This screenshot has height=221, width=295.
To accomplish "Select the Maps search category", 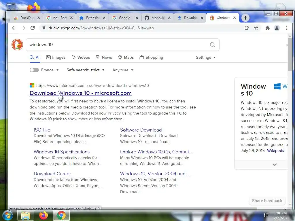I will (x=126, y=57).
